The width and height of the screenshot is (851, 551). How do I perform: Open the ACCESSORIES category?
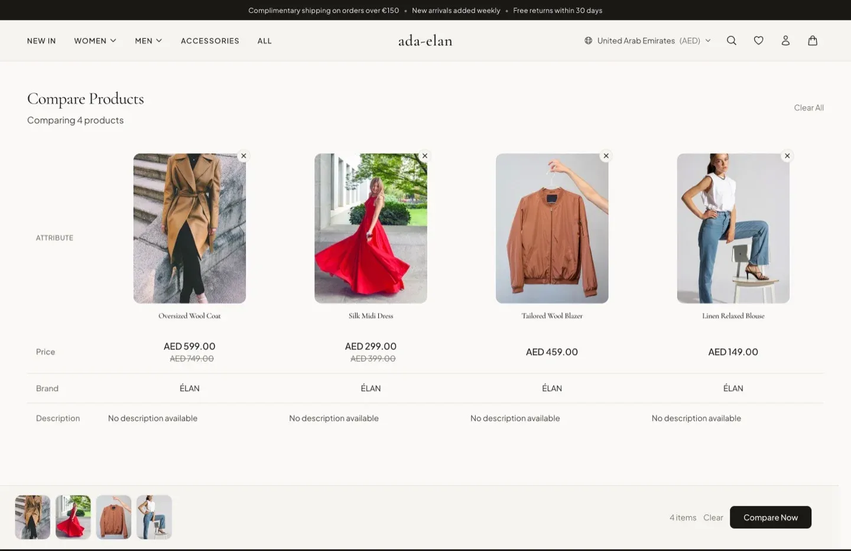(x=210, y=40)
